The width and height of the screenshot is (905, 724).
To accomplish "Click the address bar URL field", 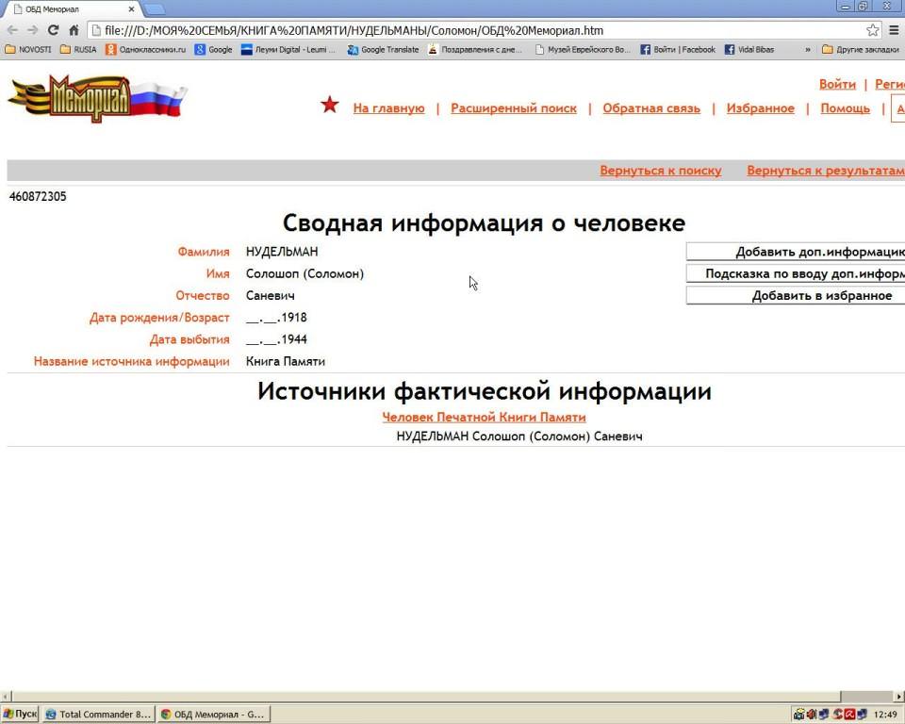I will tap(471, 30).
